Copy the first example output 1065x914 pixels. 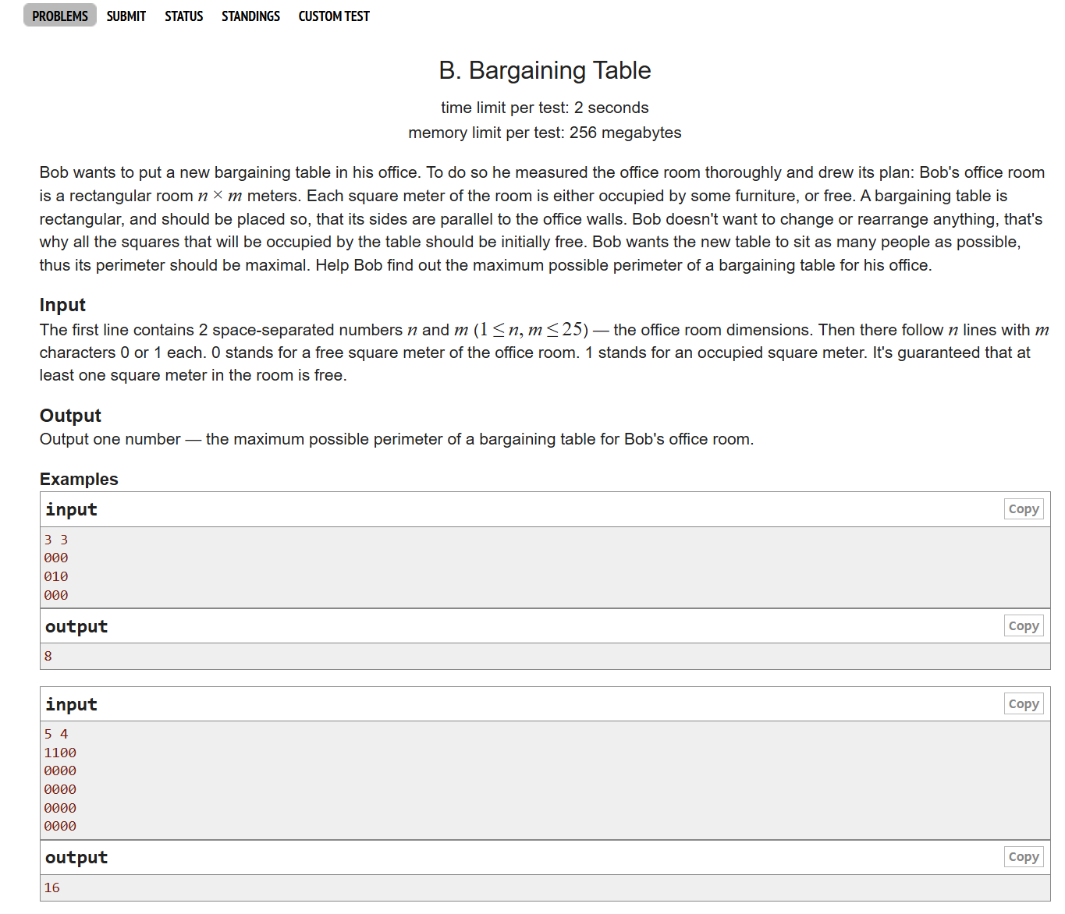[x=1024, y=626]
